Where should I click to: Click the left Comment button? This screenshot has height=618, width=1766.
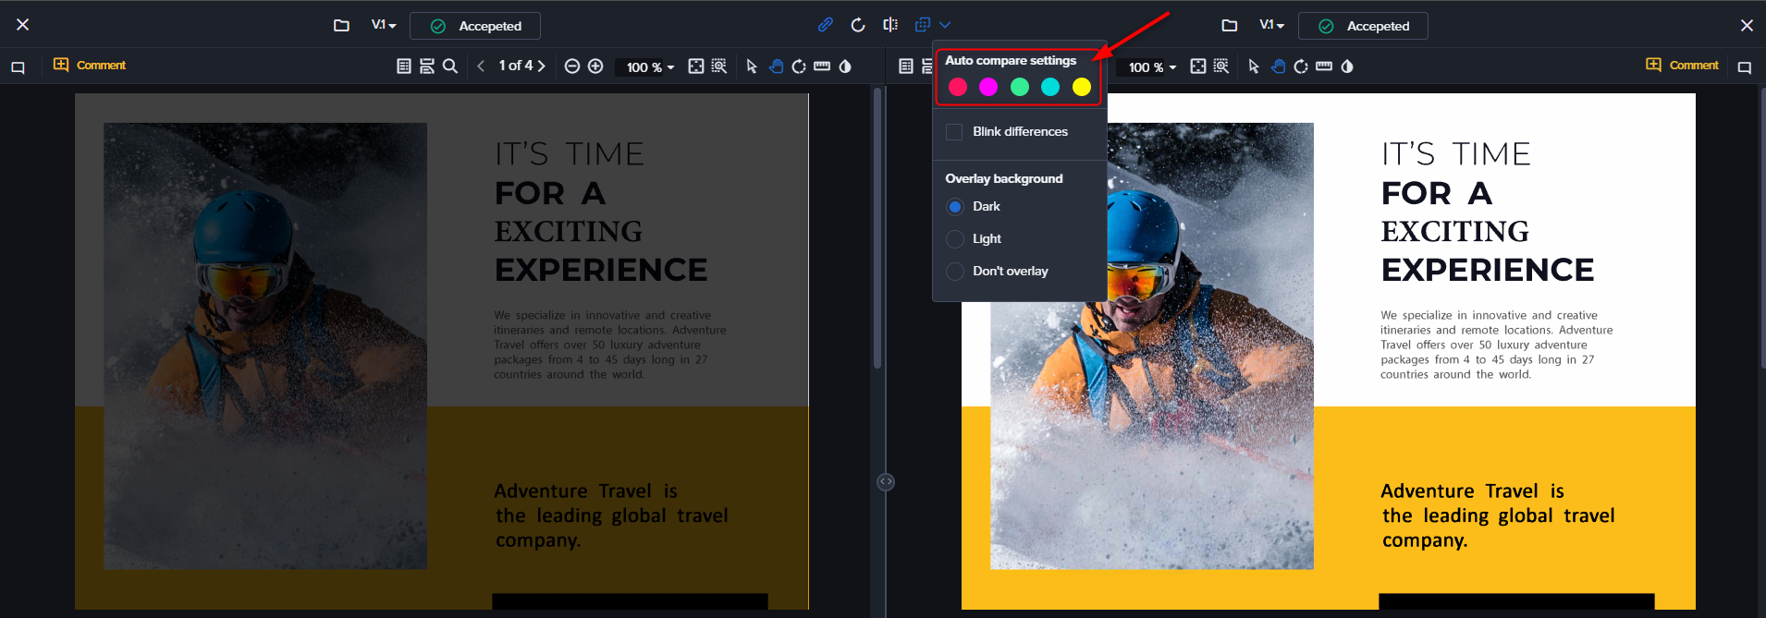(90, 66)
